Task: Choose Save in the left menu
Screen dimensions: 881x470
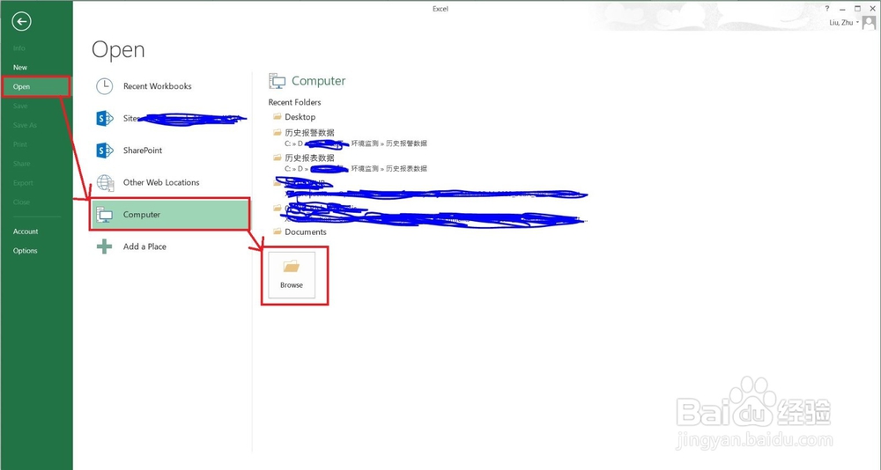Action: [x=20, y=106]
